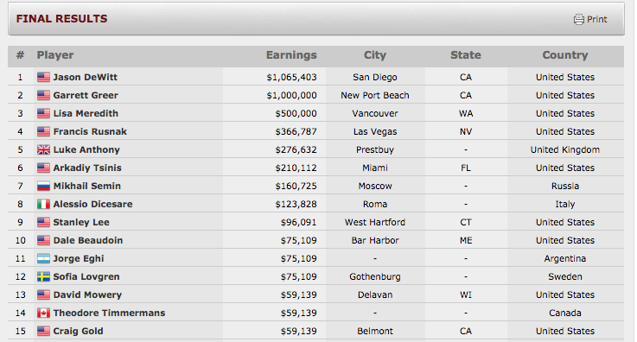Click the Canadian flag beside Theodore Timmermans
Screen dimensions: 637x342
coord(43,313)
